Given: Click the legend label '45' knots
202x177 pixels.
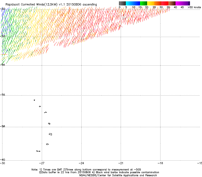Looking at the screenshot, I should [182, 7].
